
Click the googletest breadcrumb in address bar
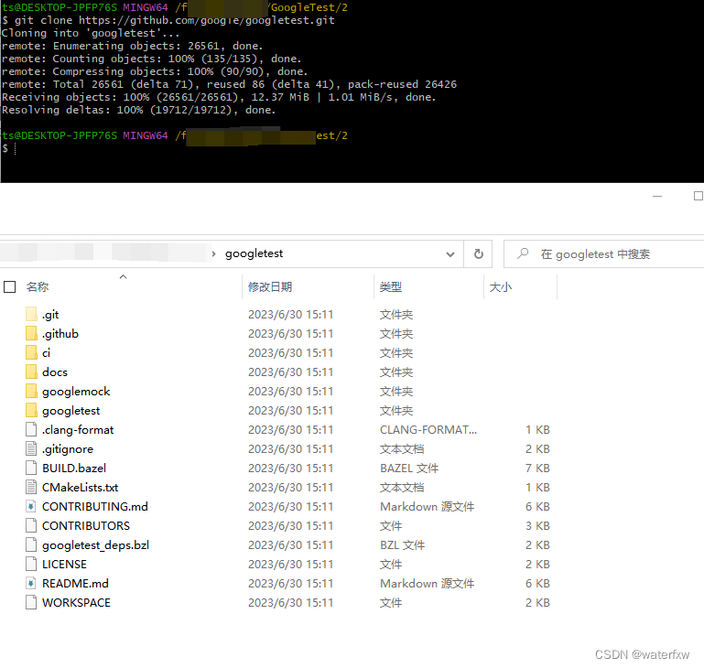[x=255, y=253]
